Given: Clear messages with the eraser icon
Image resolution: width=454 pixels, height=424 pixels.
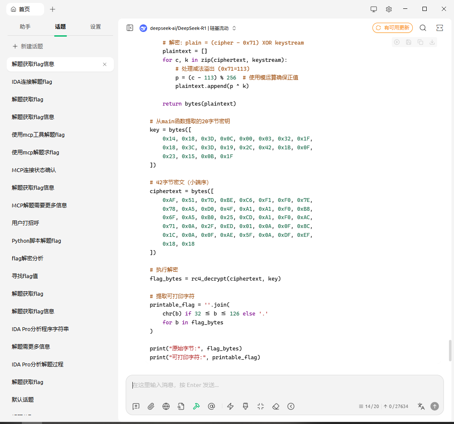Looking at the screenshot, I should tap(276, 406).
